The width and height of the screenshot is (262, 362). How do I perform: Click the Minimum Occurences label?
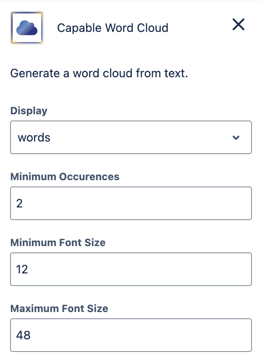(65, 177)
